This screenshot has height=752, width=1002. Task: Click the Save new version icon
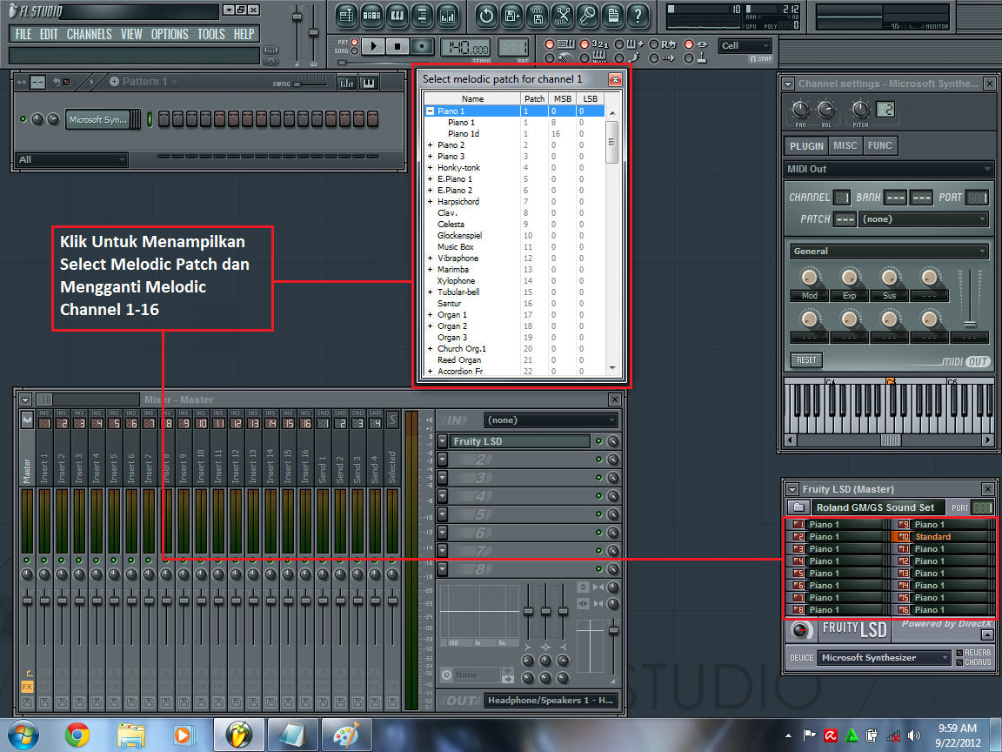pos(511,16)
